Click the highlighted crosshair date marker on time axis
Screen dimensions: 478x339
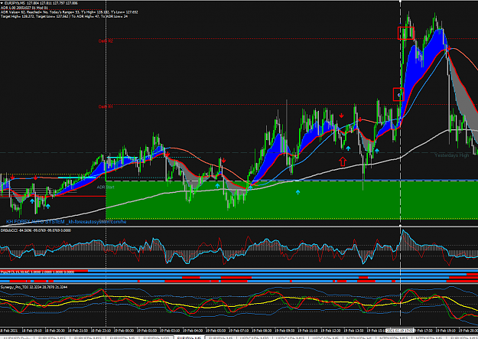point(400,331)
